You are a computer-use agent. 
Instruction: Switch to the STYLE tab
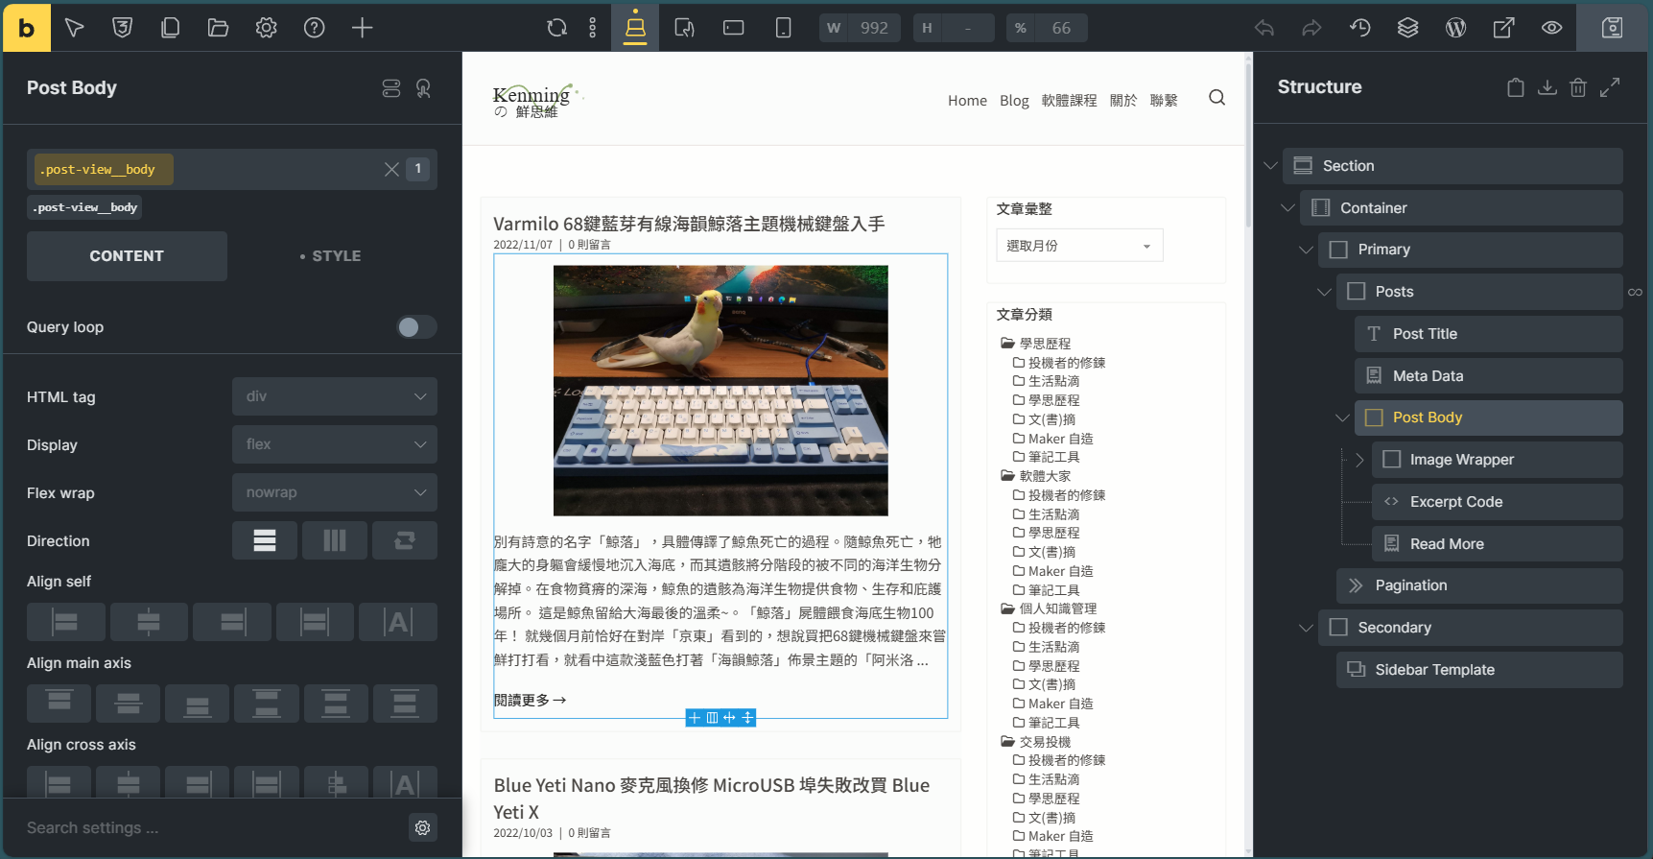[x=331, y=256]
